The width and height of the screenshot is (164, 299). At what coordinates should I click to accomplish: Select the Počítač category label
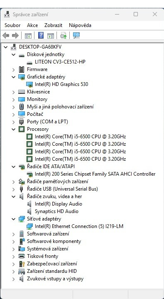tap(35, 114)
